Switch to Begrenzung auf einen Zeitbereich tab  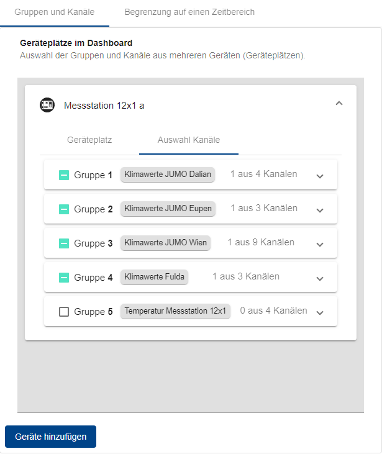(189, 12)
